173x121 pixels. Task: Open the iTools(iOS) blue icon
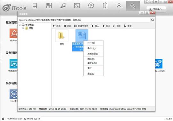point(159,64)
